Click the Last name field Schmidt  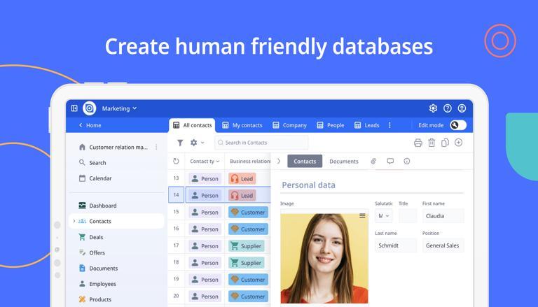tap(396, 245)
